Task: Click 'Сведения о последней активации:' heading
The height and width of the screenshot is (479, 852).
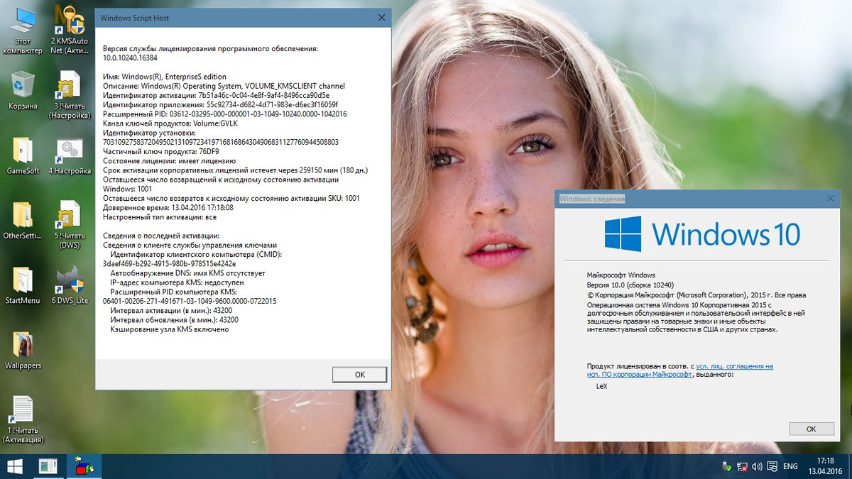Action: point(161,236)
